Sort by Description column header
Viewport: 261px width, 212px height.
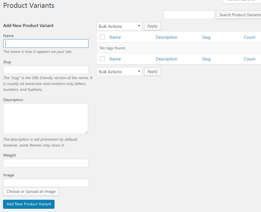click(x=166, y=37)
